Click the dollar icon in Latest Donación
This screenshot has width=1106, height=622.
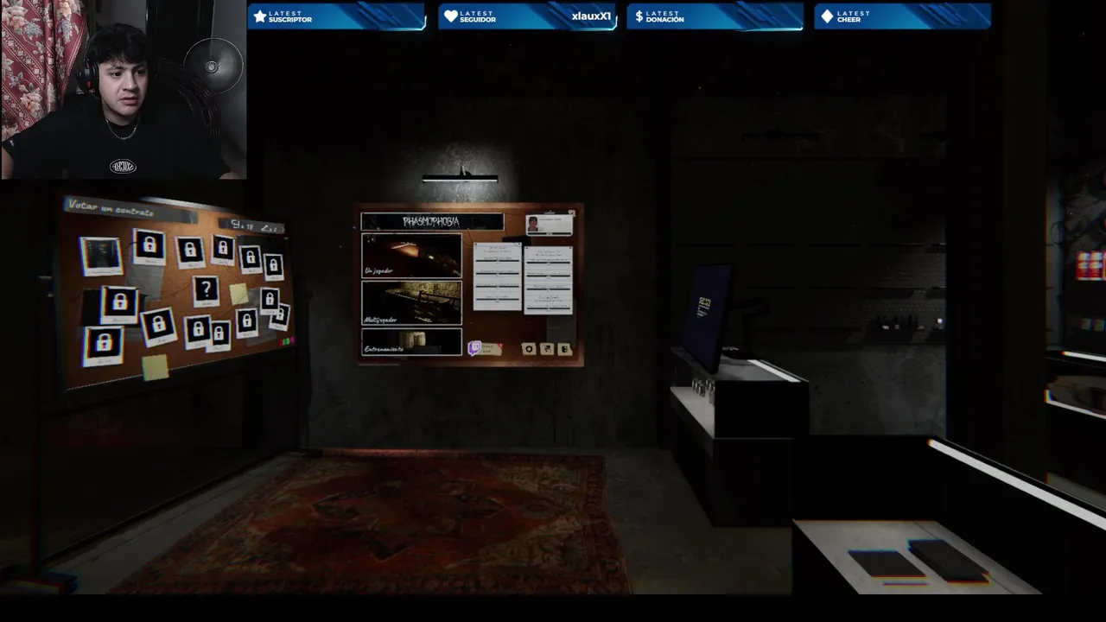(x=639, y=16)
